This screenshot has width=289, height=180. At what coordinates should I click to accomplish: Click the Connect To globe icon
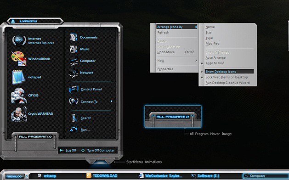(x=74, y=101)
